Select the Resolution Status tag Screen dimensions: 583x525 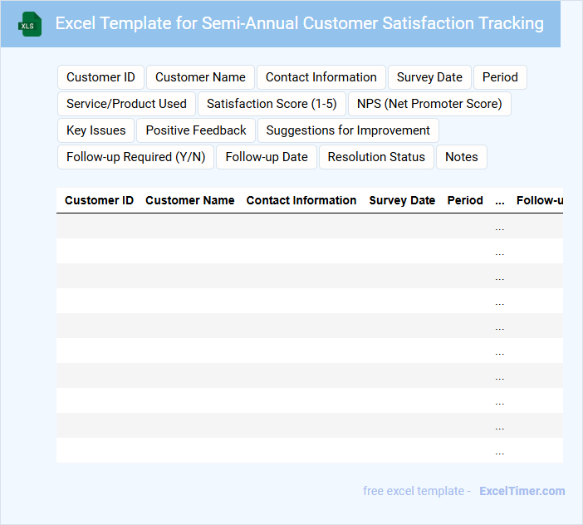pyautogui.click(x=376, y=157)
